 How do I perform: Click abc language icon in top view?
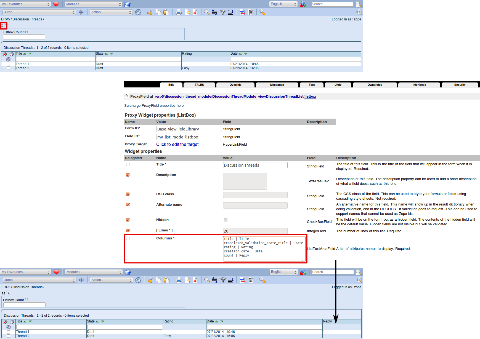[303, 4]
